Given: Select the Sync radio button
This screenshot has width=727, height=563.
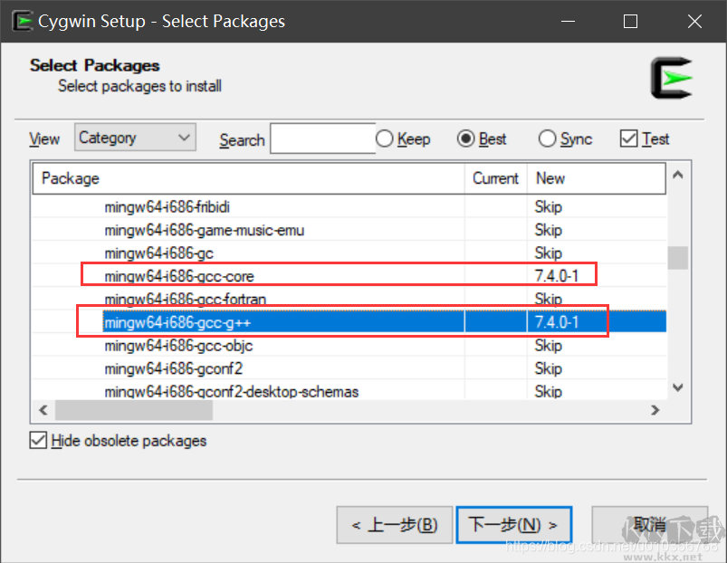Looking at the screenshot, I should [x=547, y=138].
